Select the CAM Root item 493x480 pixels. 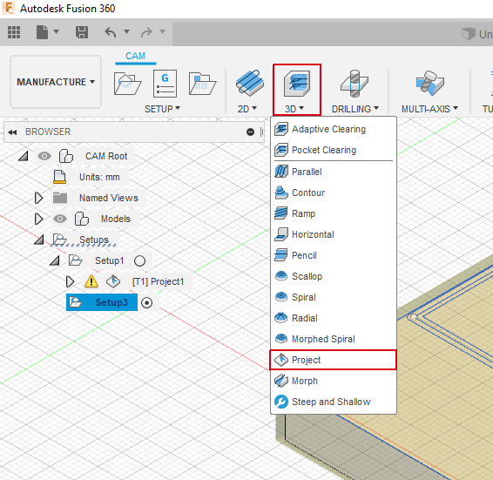coord(106,156)
